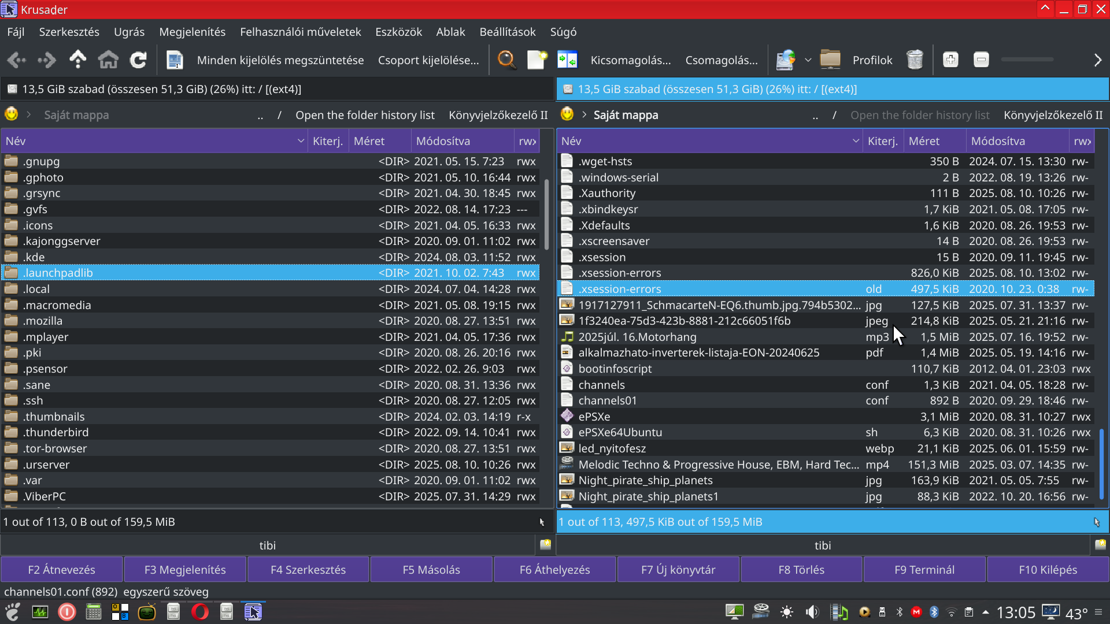Select the left panel tibi tab
This screenshot has height=624, width=1110.
pyautogui.click(x=267, y=545)
